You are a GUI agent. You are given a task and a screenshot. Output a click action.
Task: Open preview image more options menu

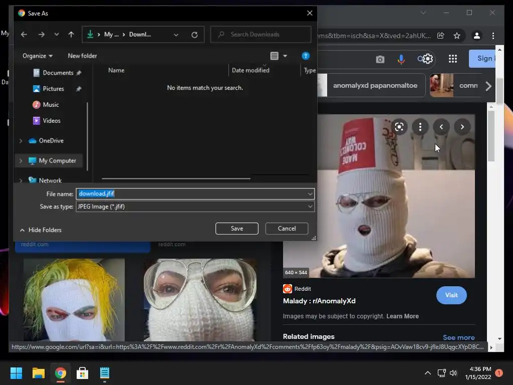[420, 127]
